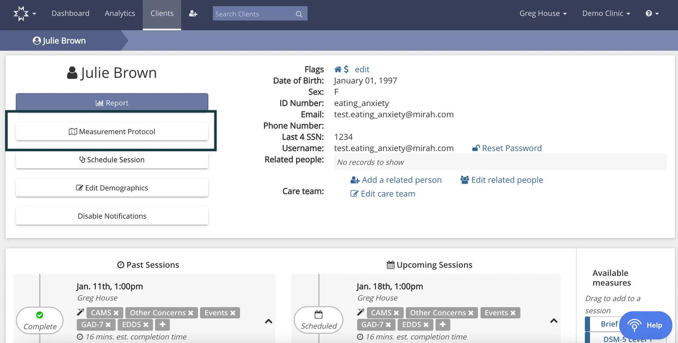Open the Dashboard menu item

(x=70, y=13)
